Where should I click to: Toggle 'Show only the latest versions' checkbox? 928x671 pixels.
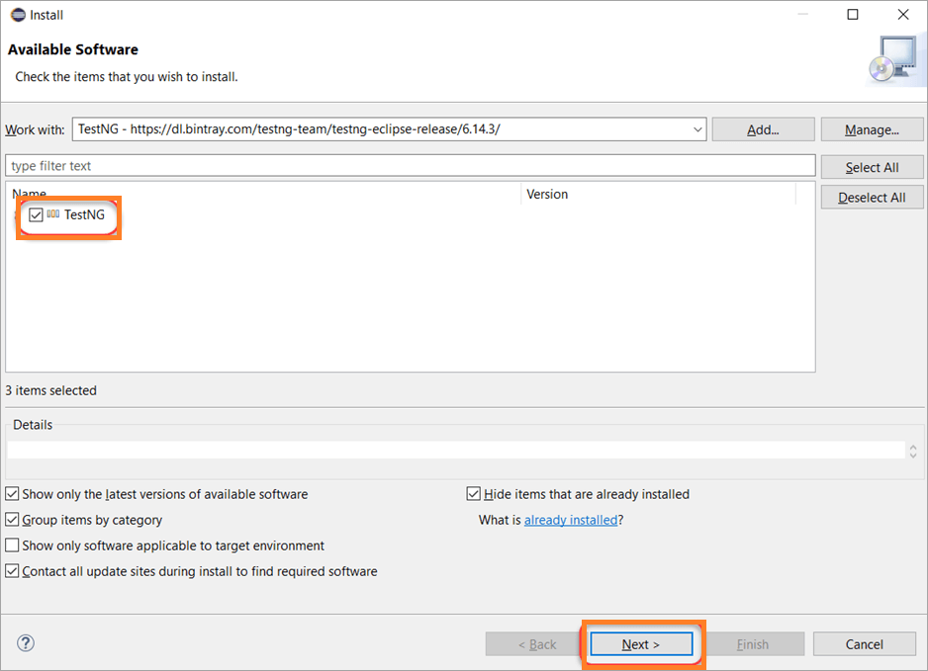(12, 494)
